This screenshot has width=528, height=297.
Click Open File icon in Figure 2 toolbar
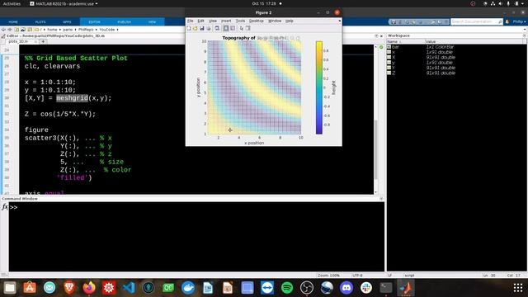[196, 29]
